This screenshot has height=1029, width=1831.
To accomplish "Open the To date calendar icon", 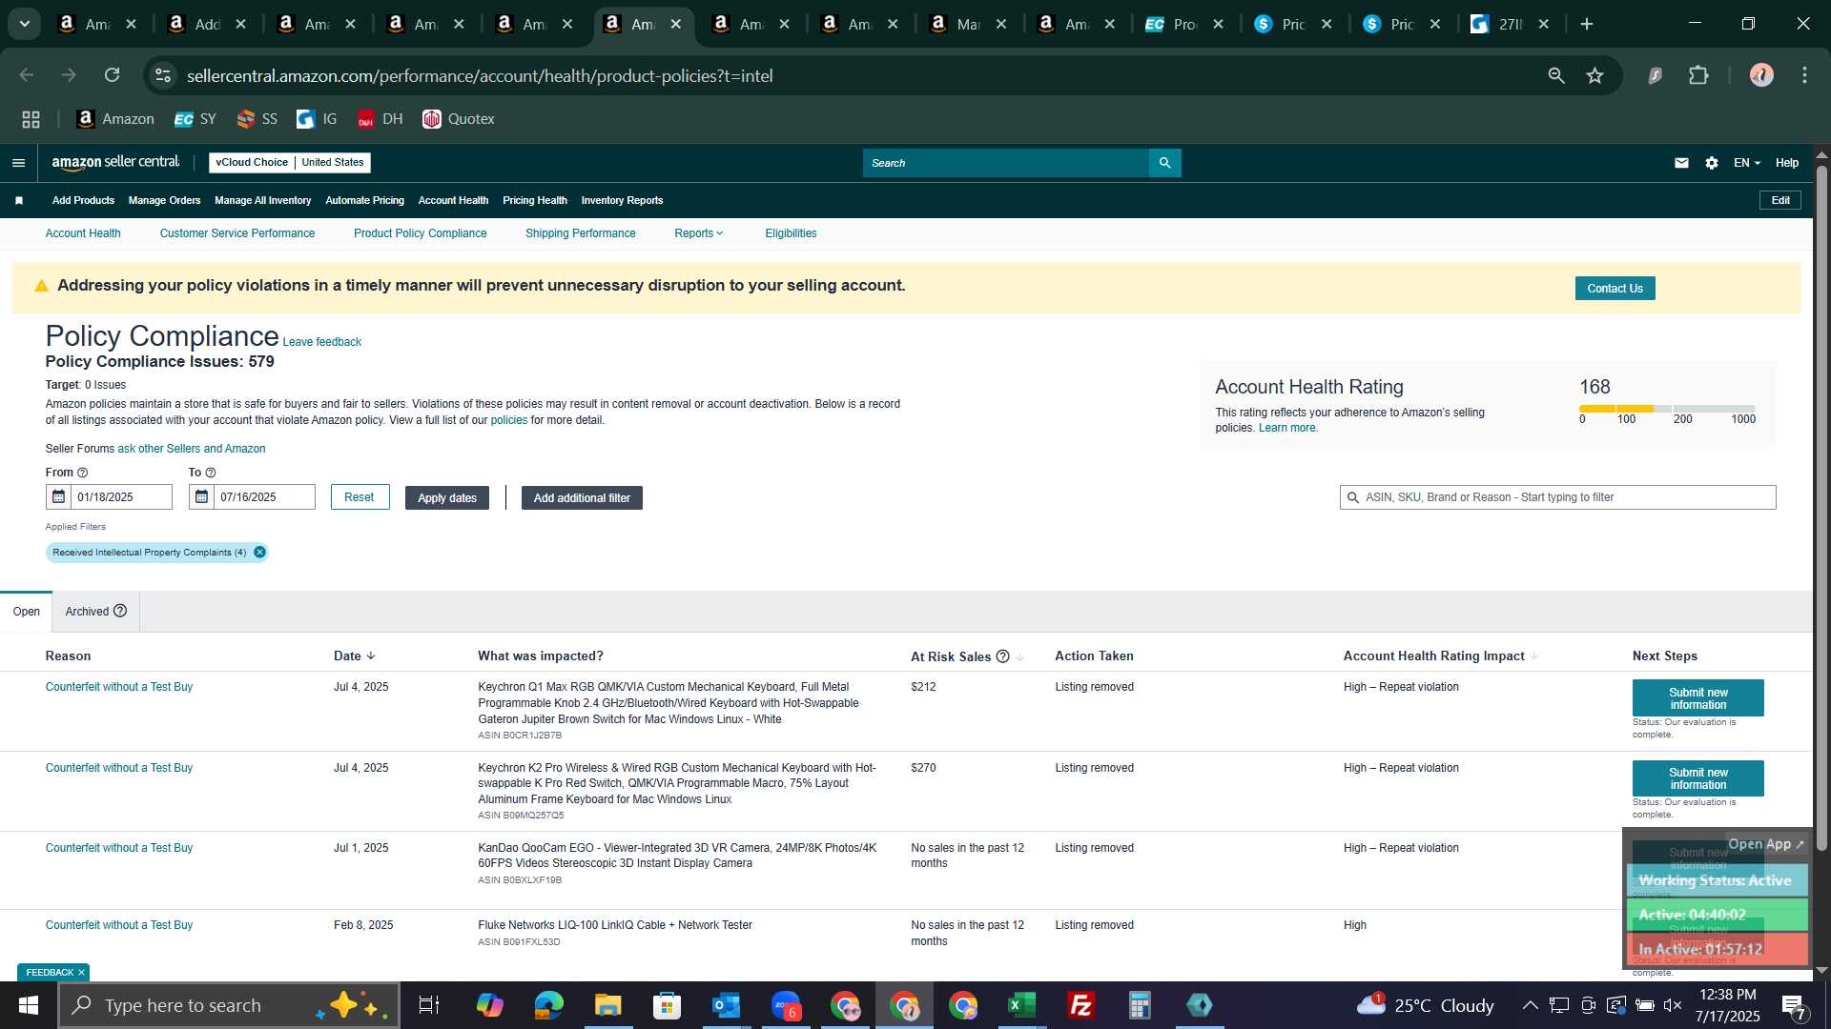I will coord(201,496).
